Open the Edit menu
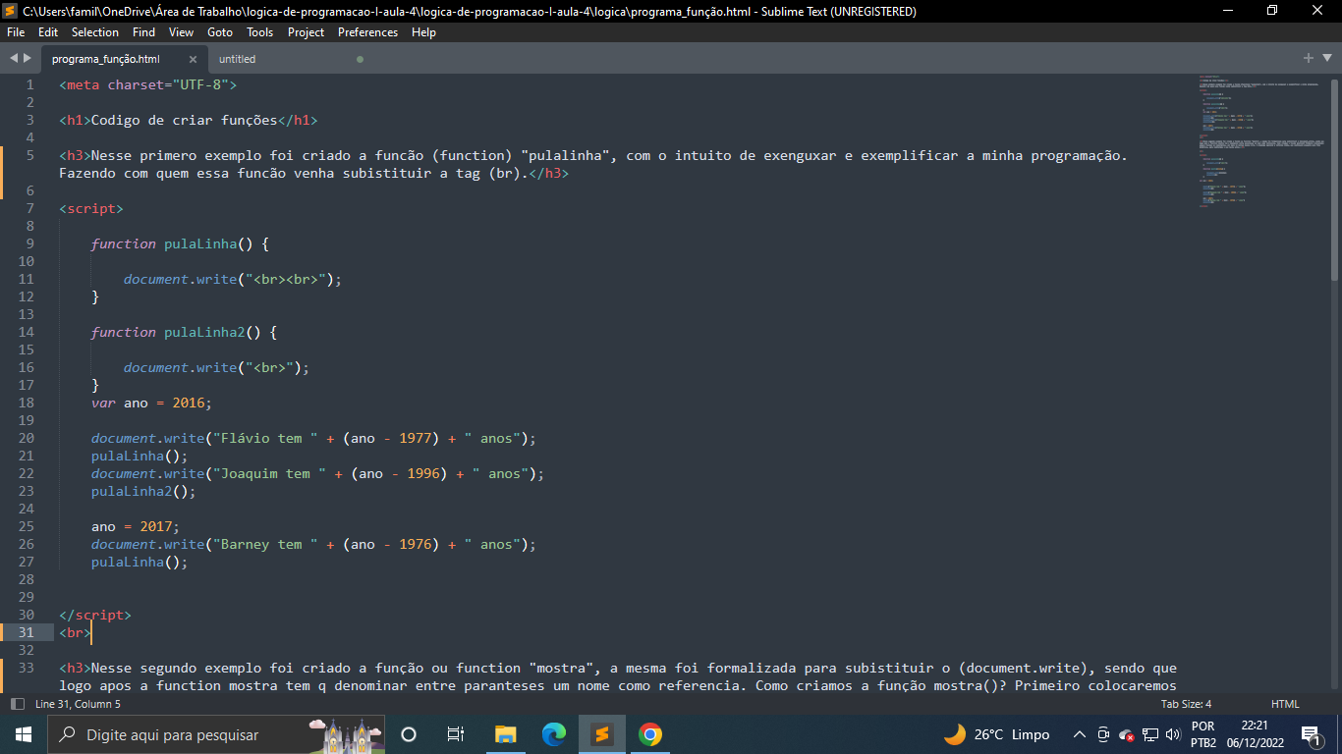This screenshot has width=1342, height=754. (x=48, y=32)
